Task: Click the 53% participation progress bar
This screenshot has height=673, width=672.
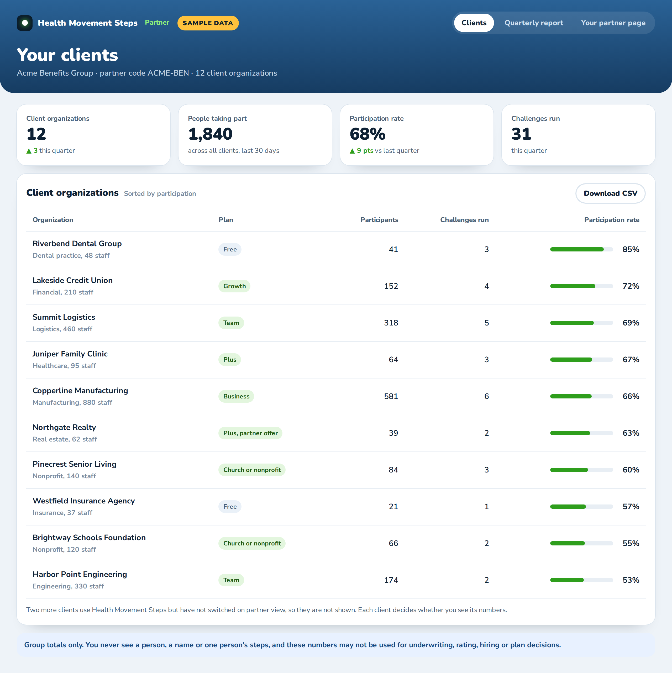Action: [581, 580]
